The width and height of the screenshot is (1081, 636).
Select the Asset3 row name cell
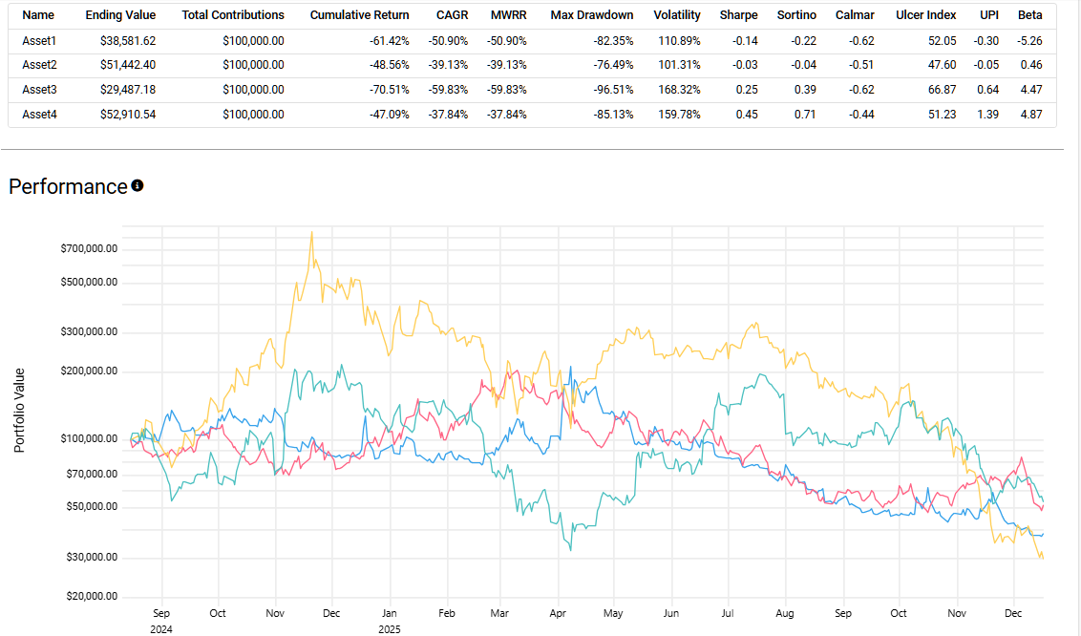click(x=40, y=90)
